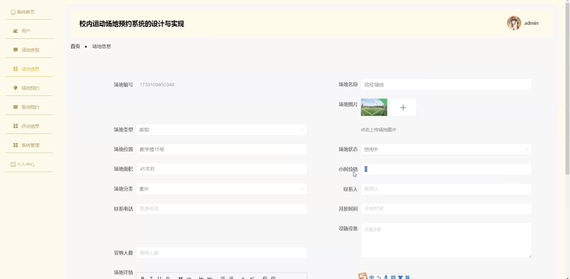
Task: Click the 场地位置 field containing 教学楼15号
Action: click(x=222, y=149)
